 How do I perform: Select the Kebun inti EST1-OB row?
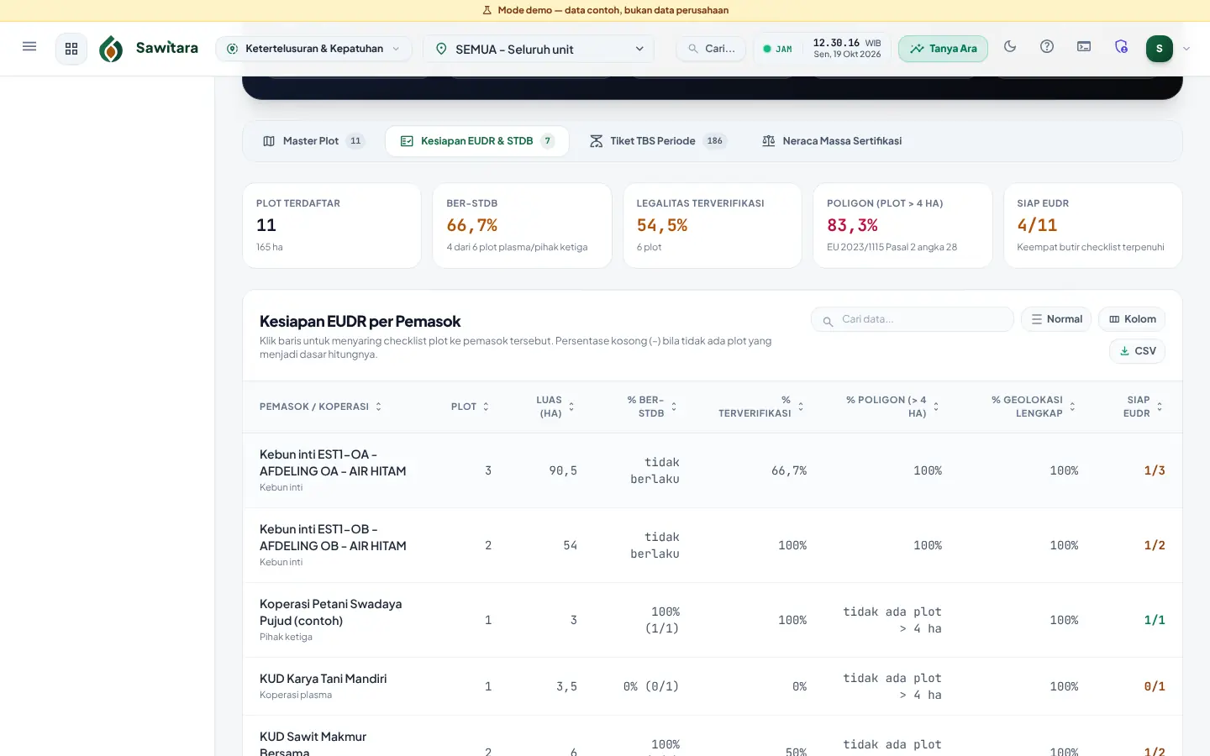pyautogui.click(x=713, y=545)
